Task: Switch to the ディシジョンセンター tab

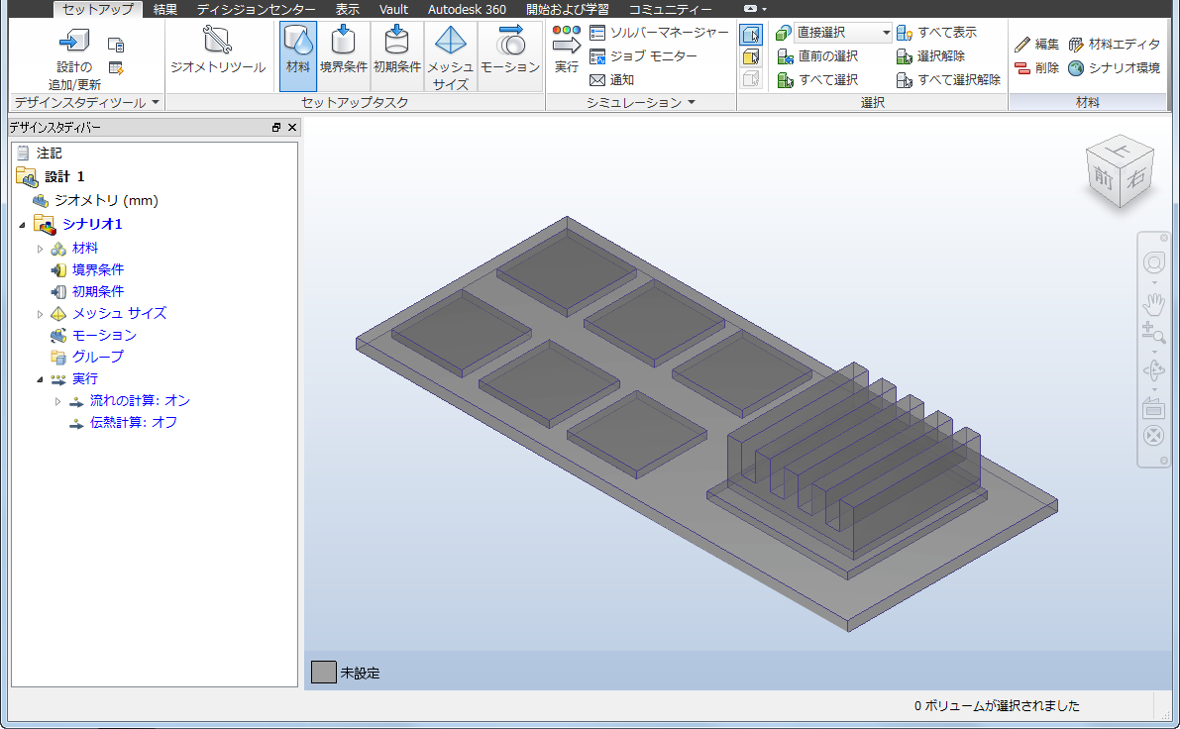Action: click(x=257, y=9)
